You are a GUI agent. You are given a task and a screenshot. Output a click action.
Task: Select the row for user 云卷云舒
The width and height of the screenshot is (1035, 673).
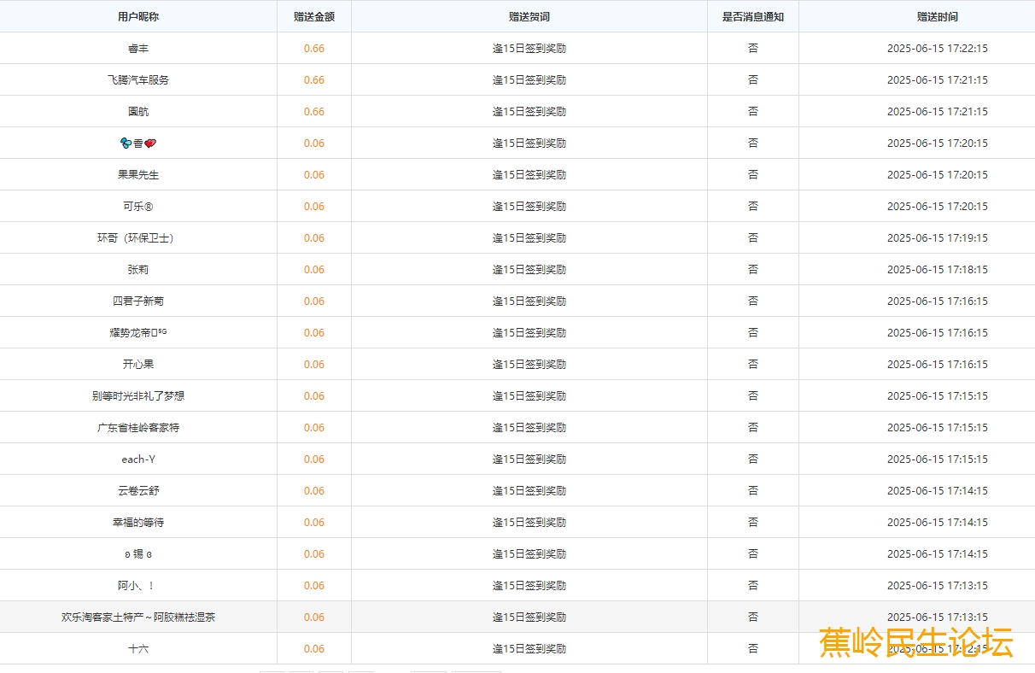(138, 491)
